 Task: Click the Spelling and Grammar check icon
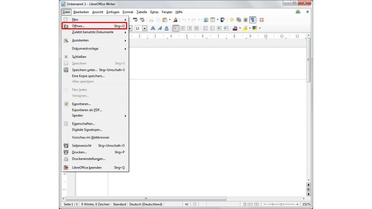coord(135,20)
